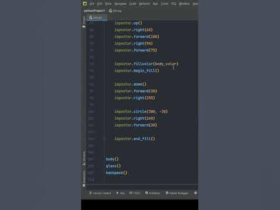This screenshot has width=280, height=210.
Task: Open the Window menu
Action: click(184, 3)
